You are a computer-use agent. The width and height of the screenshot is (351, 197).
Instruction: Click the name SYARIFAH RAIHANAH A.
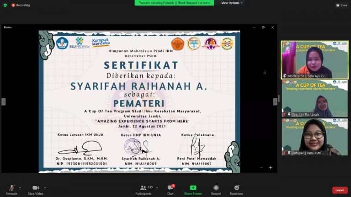[139, 86]
